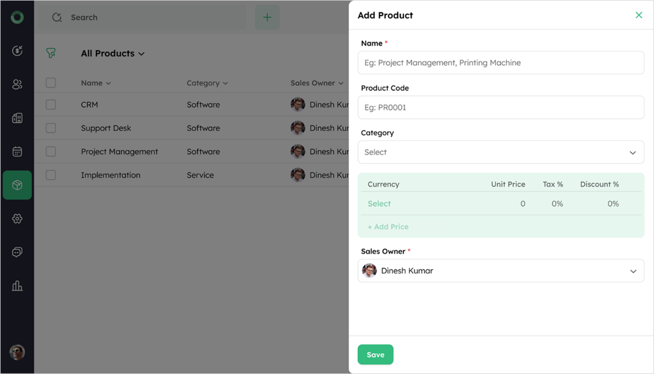Open the filter funnel icon
The image size is (654, 374).
tap(51, 53)
